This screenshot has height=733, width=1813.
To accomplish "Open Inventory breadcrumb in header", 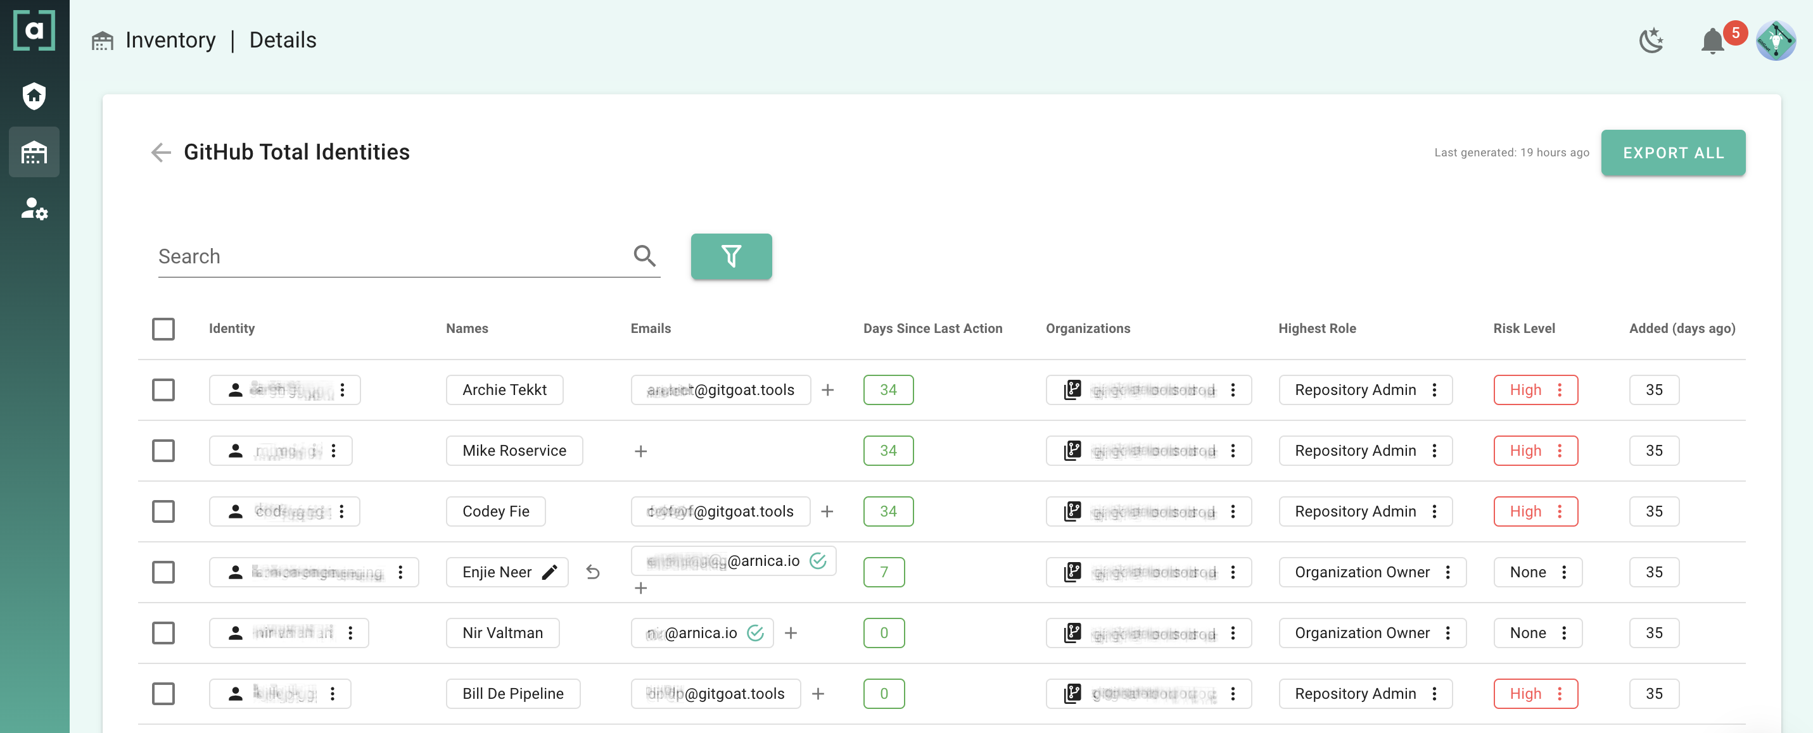I will coord(170,40).
